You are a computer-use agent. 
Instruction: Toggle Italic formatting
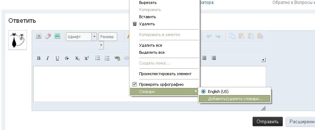pos(48,58)
